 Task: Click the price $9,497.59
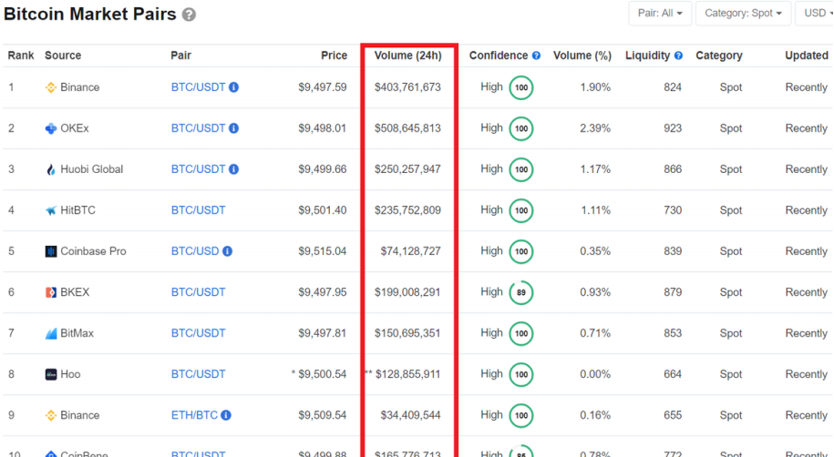323,87
